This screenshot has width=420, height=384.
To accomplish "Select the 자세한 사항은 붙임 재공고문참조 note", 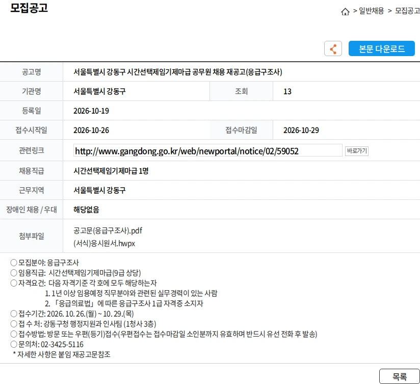I will point(62,354).
